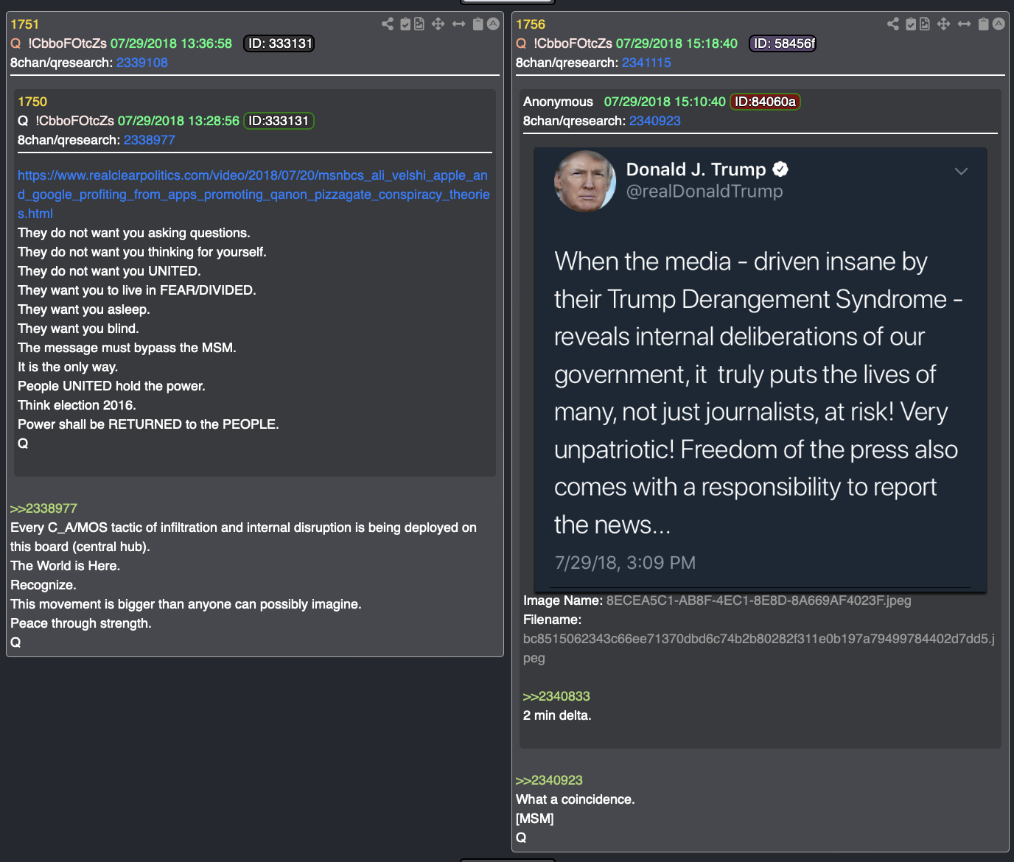
Task: Click 'The message must bypass the MSM.'
Action: coord(127,348)
